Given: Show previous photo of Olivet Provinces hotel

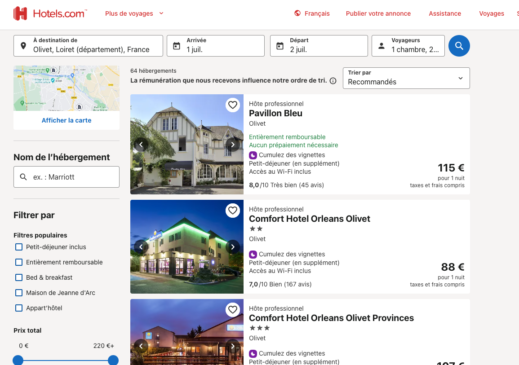Looking at the screenshot, I should click(141, 346).
